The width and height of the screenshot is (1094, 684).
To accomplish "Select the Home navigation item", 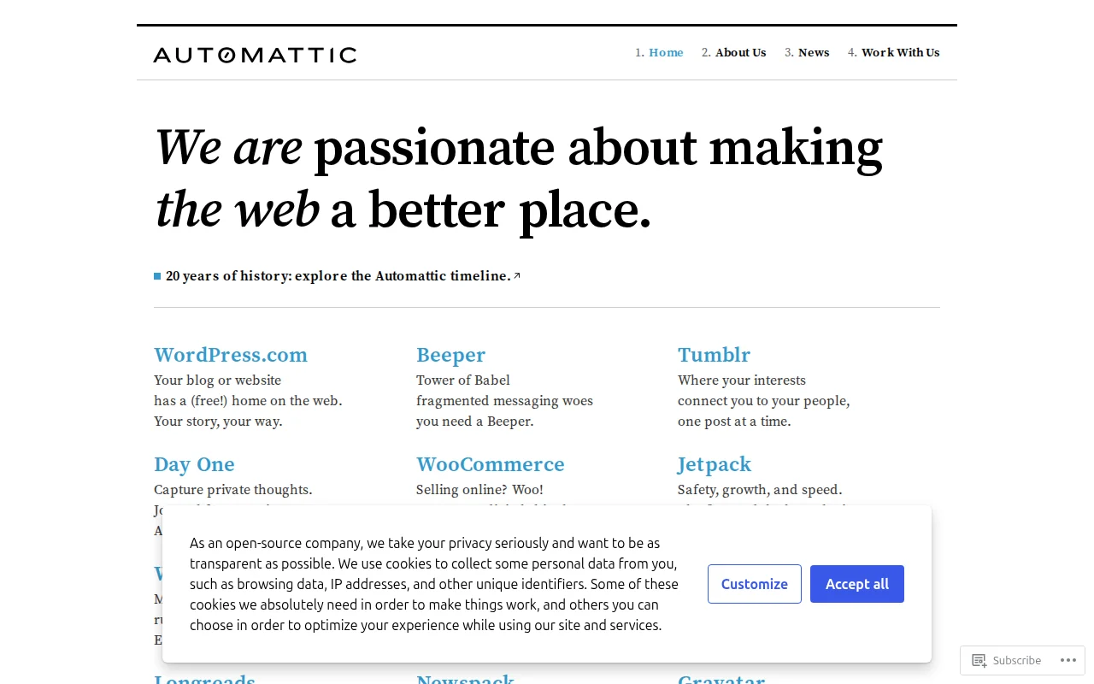I will coord(666,52).
